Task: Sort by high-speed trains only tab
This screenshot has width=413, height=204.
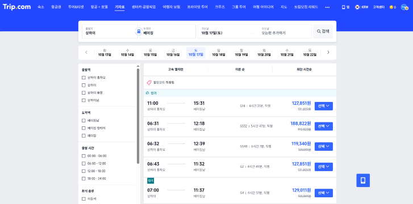Action: 176,69
